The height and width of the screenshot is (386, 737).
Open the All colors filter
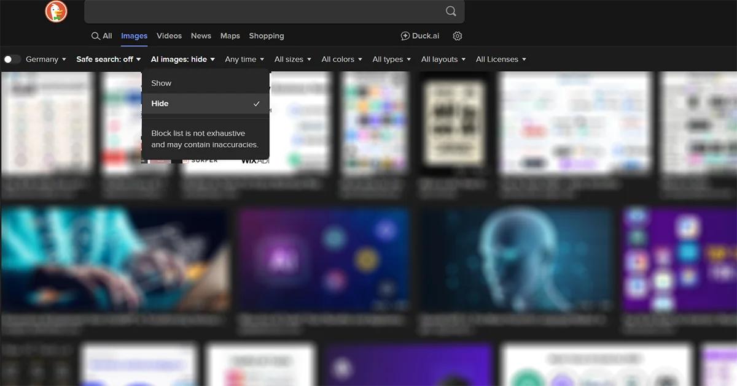pyautogui.click(x=343, y=59)
